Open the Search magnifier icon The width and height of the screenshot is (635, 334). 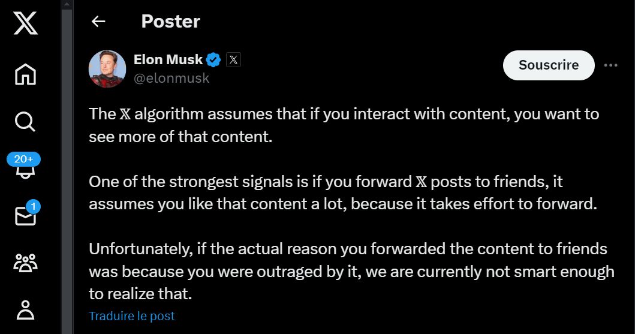click(x=25, y=122)
